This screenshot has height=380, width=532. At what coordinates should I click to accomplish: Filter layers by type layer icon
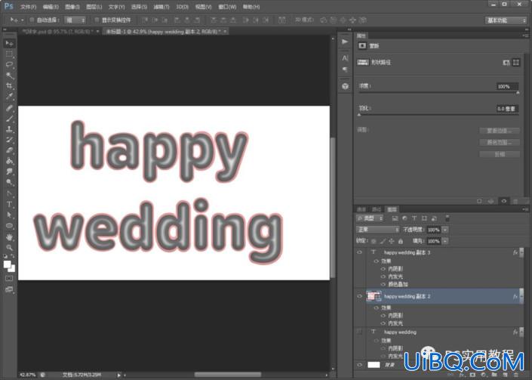(x=414, y=218)
